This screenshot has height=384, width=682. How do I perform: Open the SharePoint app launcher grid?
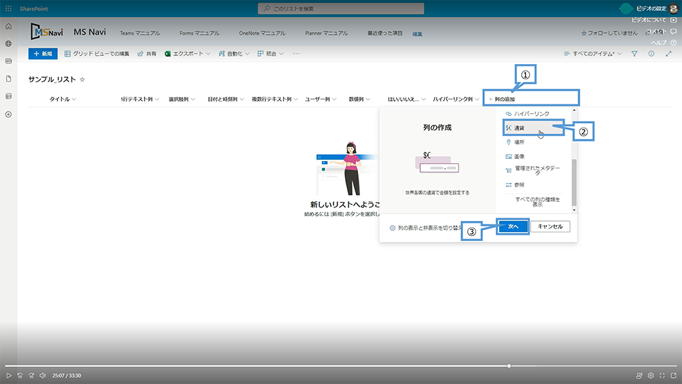[8, 8]
